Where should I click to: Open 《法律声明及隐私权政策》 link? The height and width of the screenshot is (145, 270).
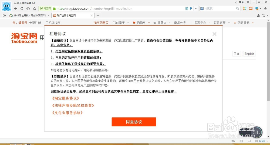coord(73,105)
